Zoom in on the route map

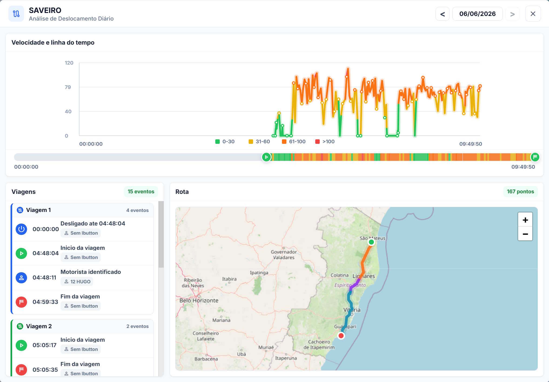[525, 220]
